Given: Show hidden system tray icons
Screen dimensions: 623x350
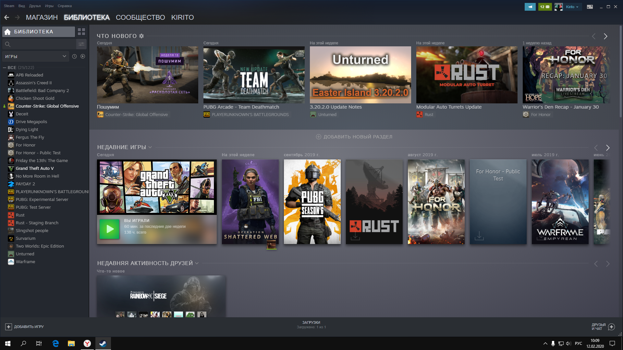Looking at the screenshot, I should [545, 344].
